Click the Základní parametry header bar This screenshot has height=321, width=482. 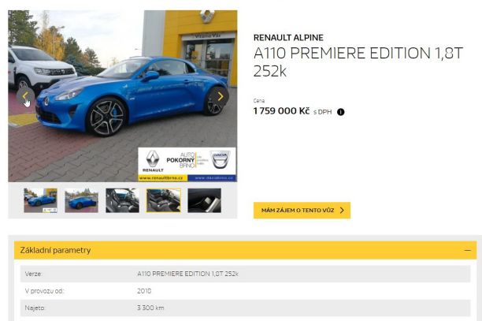pyautogui.click(x=245, y=250)
